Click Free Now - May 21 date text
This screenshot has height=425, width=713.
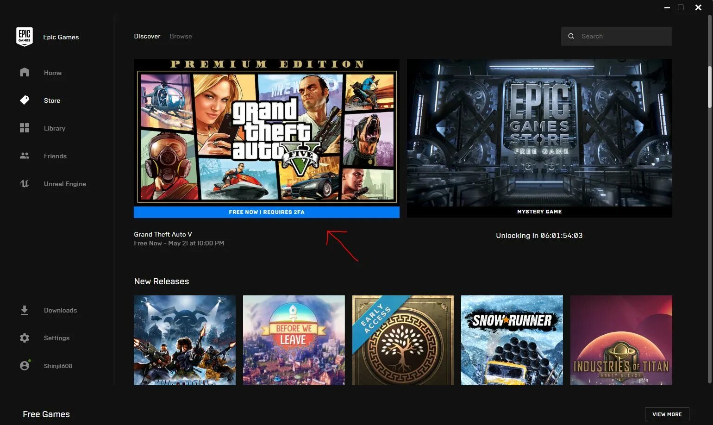coord(179,243)
